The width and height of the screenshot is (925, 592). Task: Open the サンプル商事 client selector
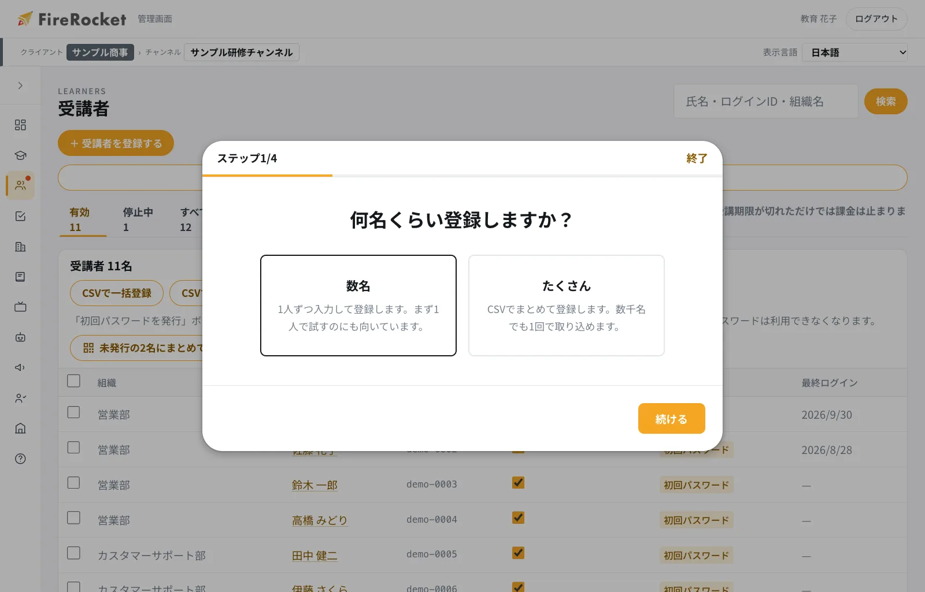coord(100,53)
